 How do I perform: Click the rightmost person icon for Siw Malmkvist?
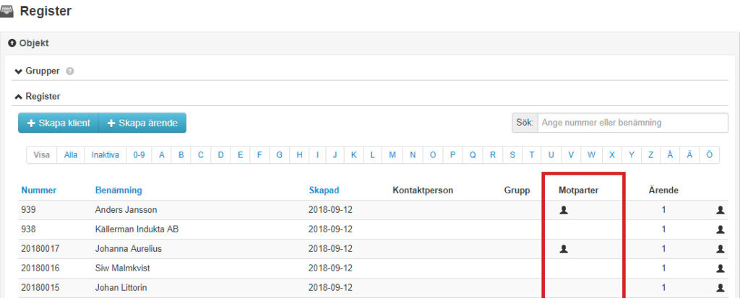(x=720, y=268)
